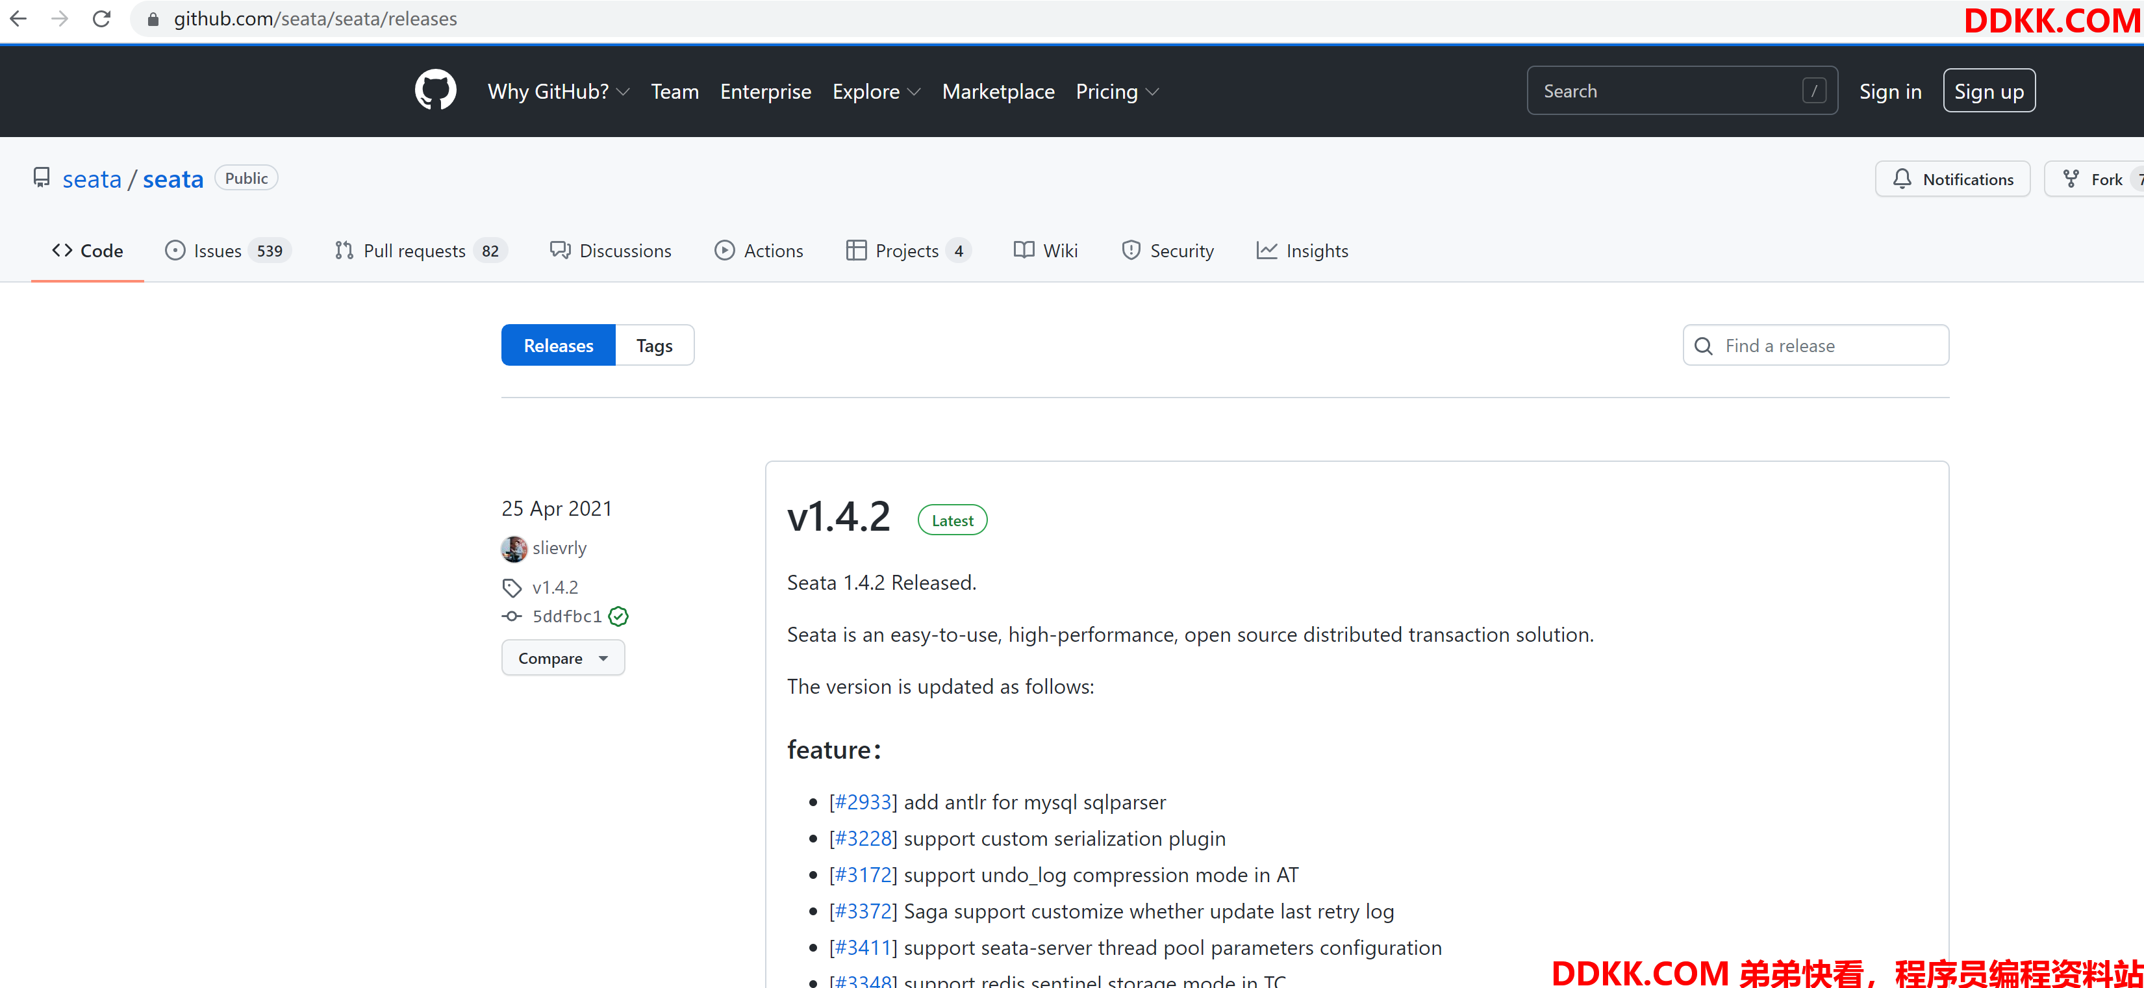Open the Code tab

pyautogui.click(x=88, y=251)
